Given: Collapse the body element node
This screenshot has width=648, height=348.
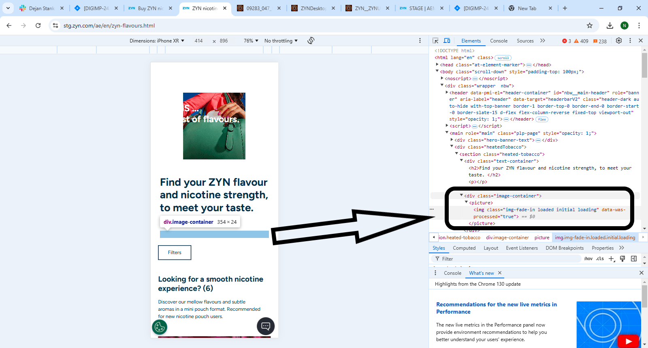Looking at the screenshot, I should point(437,71).
